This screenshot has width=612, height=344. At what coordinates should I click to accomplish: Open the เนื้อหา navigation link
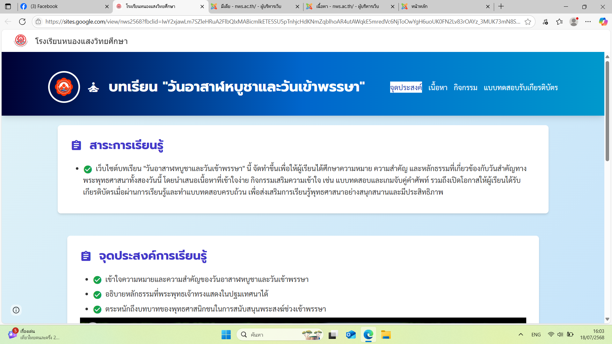(438, 88)
